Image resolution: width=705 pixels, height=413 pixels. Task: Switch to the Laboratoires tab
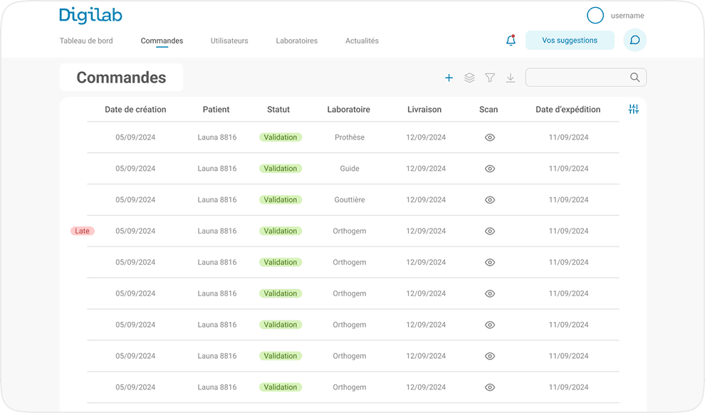[296, 41]
